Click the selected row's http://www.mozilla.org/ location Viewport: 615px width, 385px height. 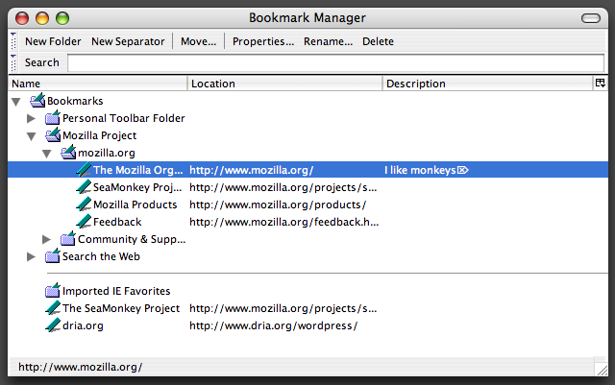coord(252,170)
